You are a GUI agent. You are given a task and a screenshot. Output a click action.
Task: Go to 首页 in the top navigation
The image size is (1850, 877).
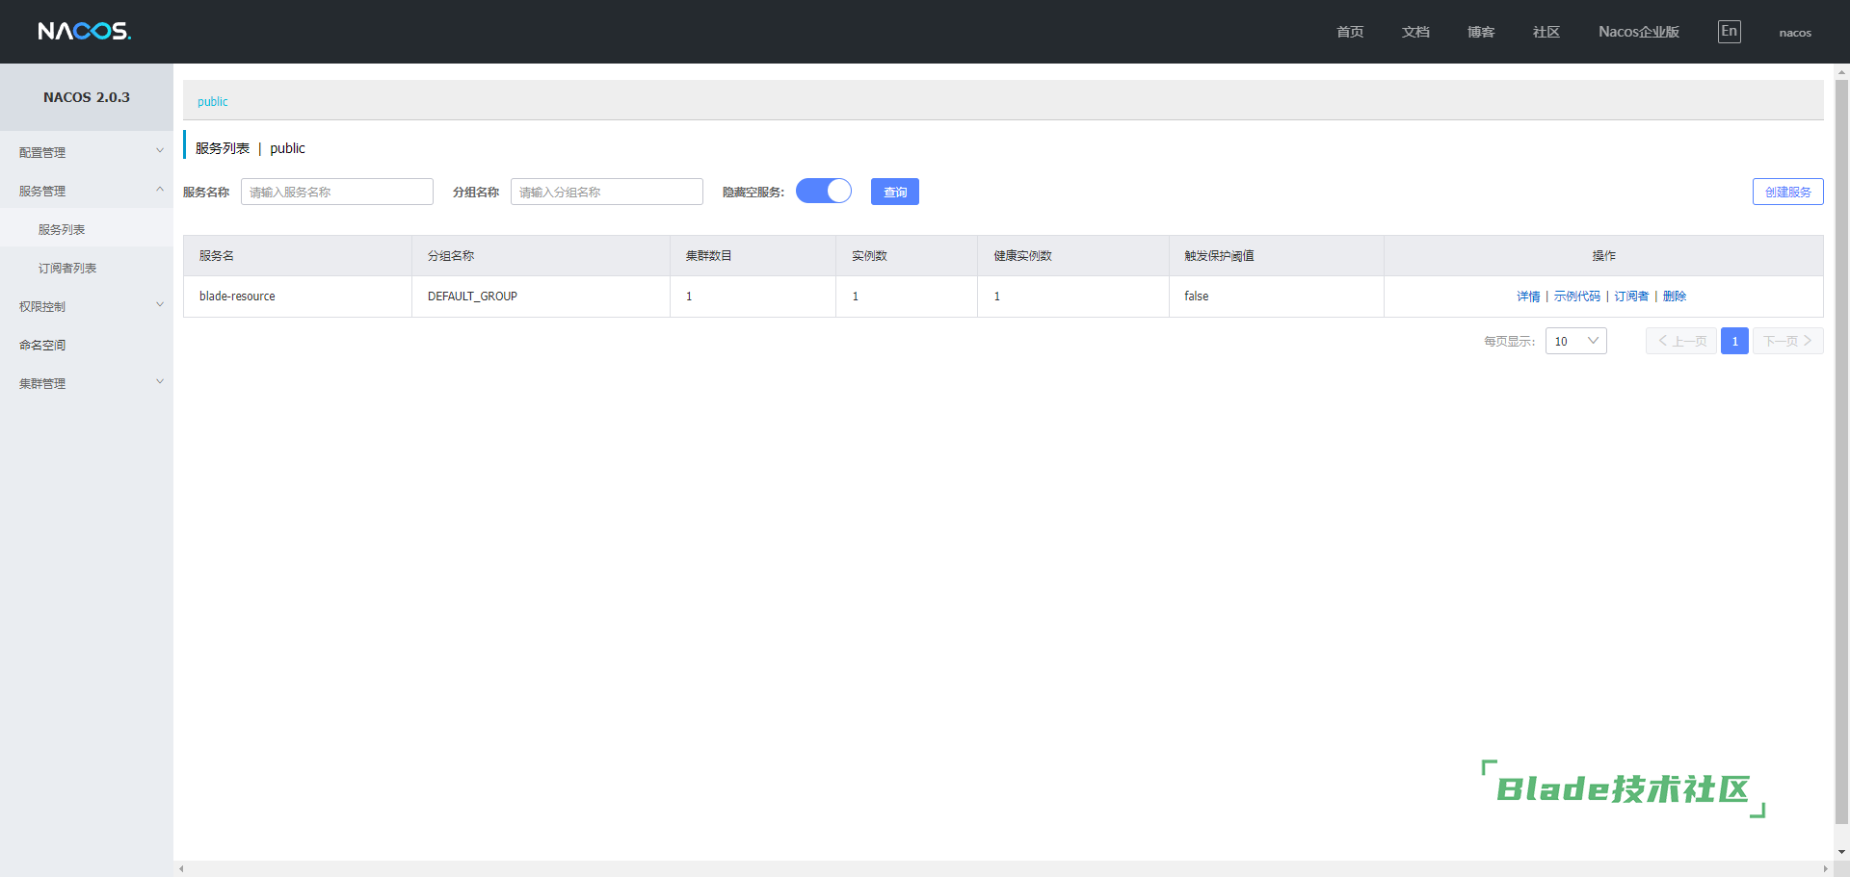coord(1350,32)
